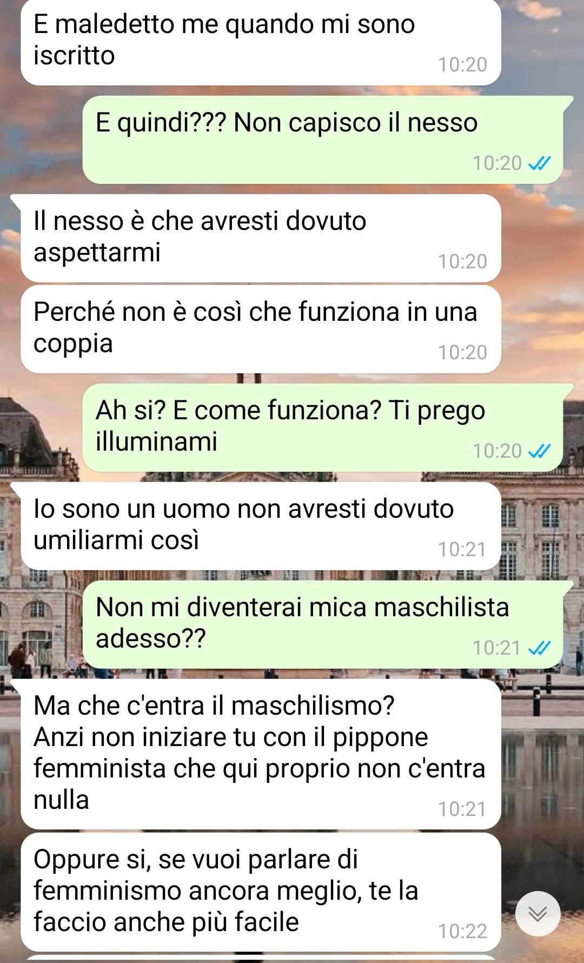
Task: Tap message 'Il nesso è che avresti dovuto aspettarmi'
Action: (x=261, y=238)
